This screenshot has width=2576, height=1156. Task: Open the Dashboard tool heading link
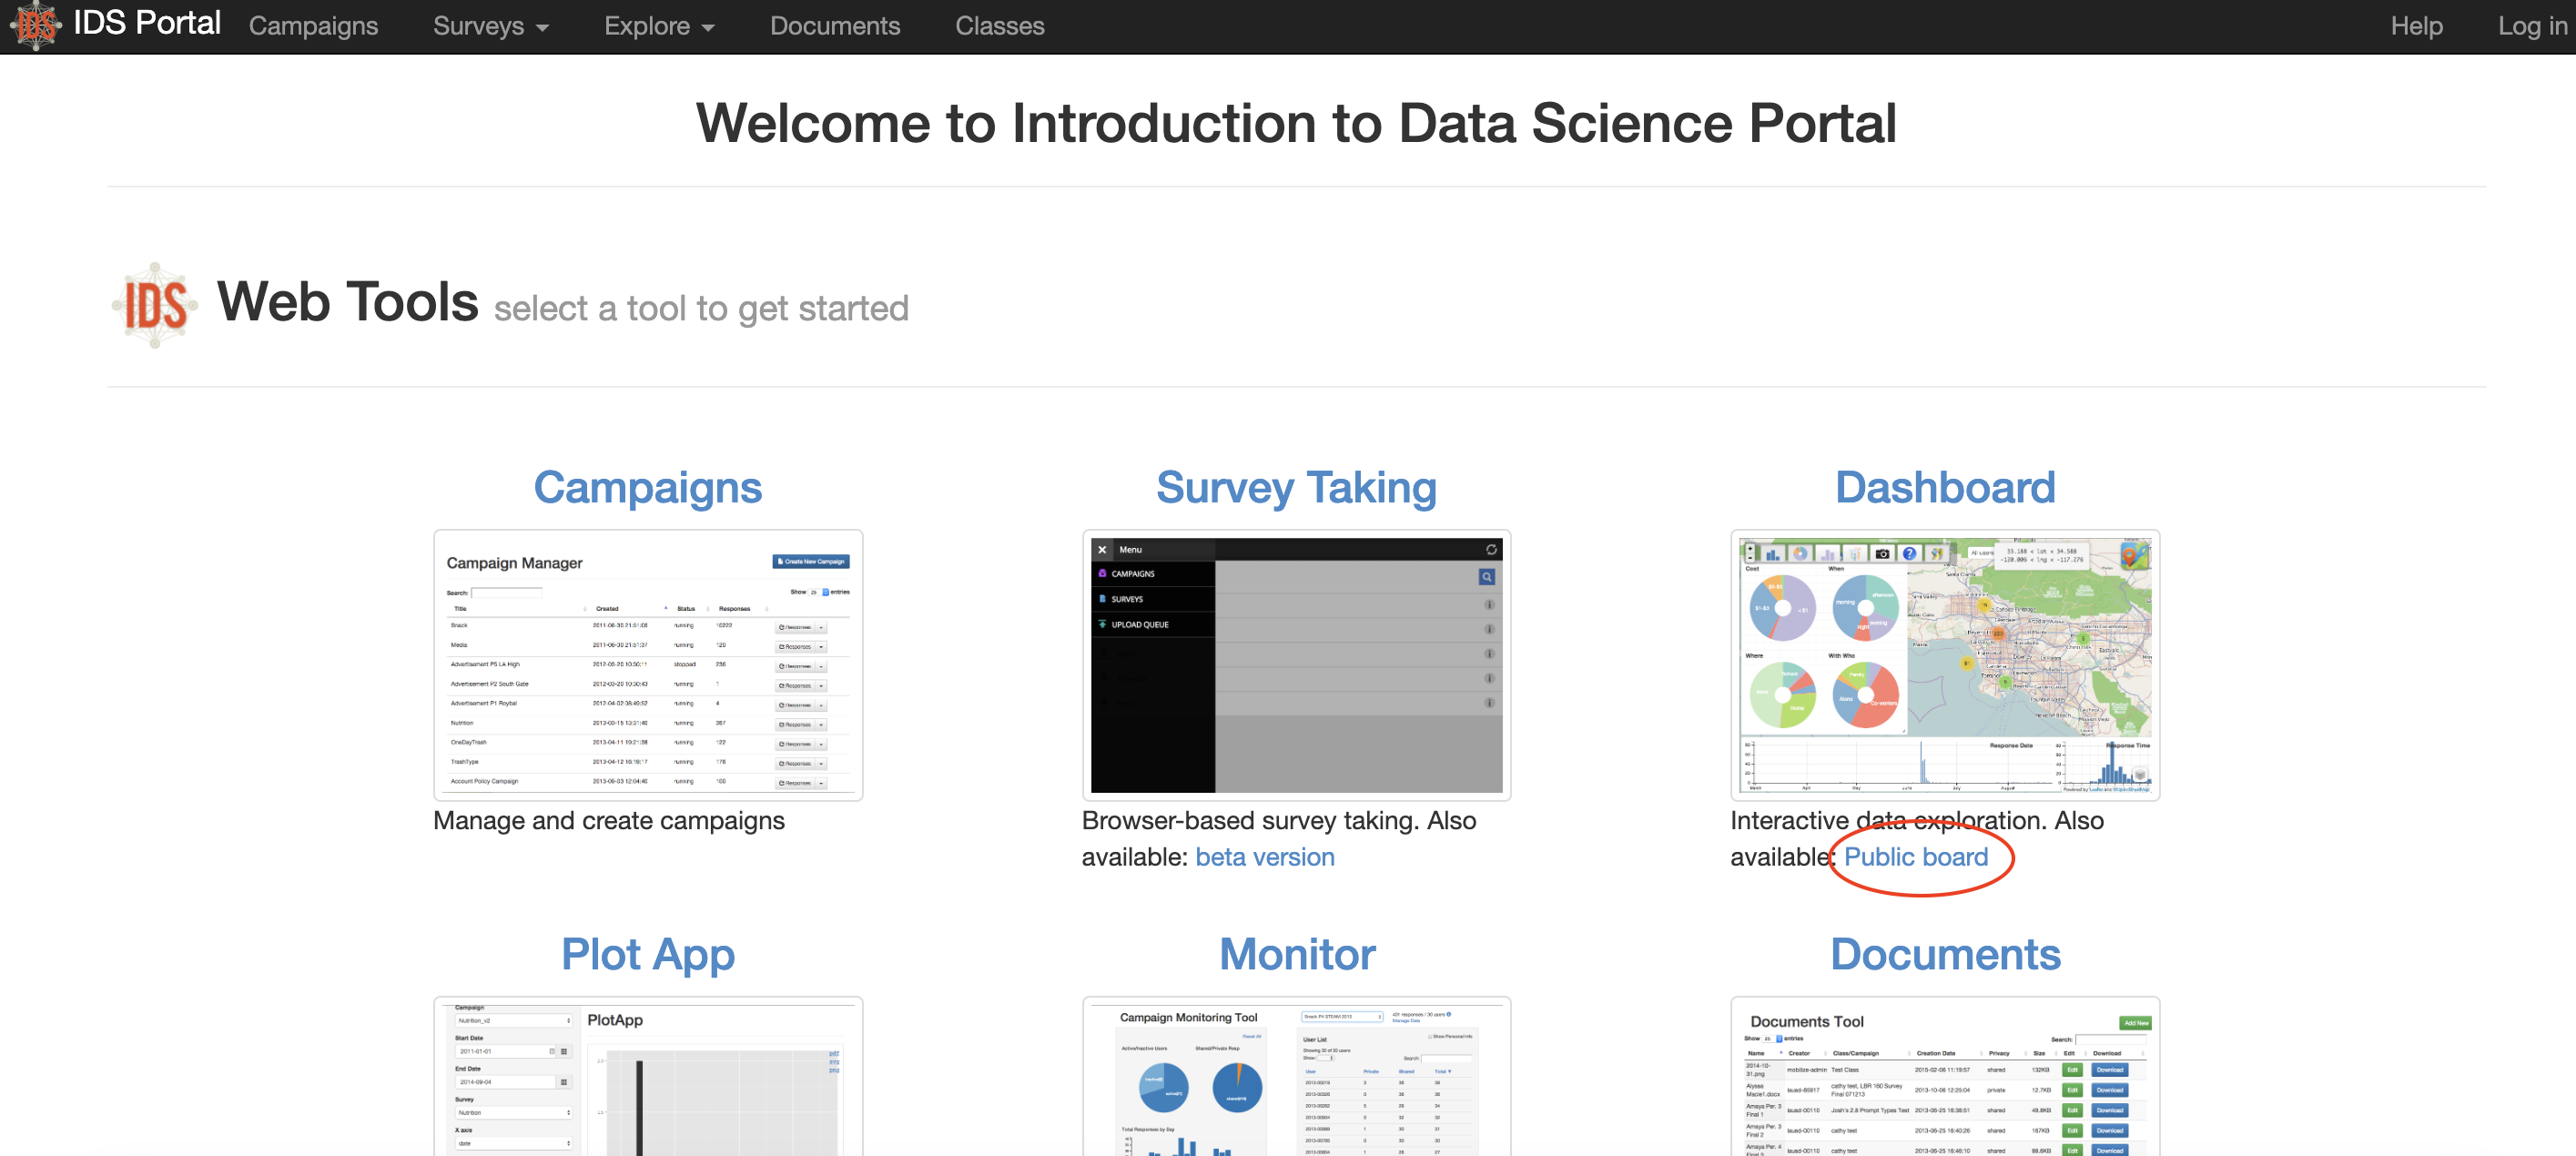1944,488
